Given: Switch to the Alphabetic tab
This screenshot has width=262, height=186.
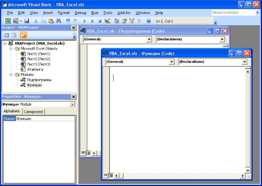Looking at the screenshot, I should click(x=12, y=111).
